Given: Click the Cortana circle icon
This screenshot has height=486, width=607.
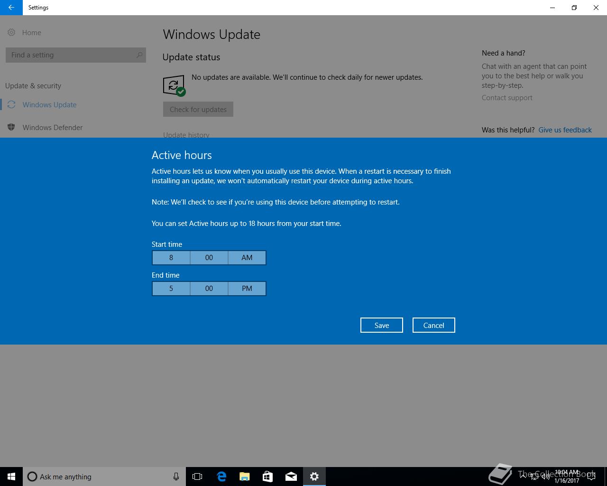Looking at the screenshot, I should point(32,477).
